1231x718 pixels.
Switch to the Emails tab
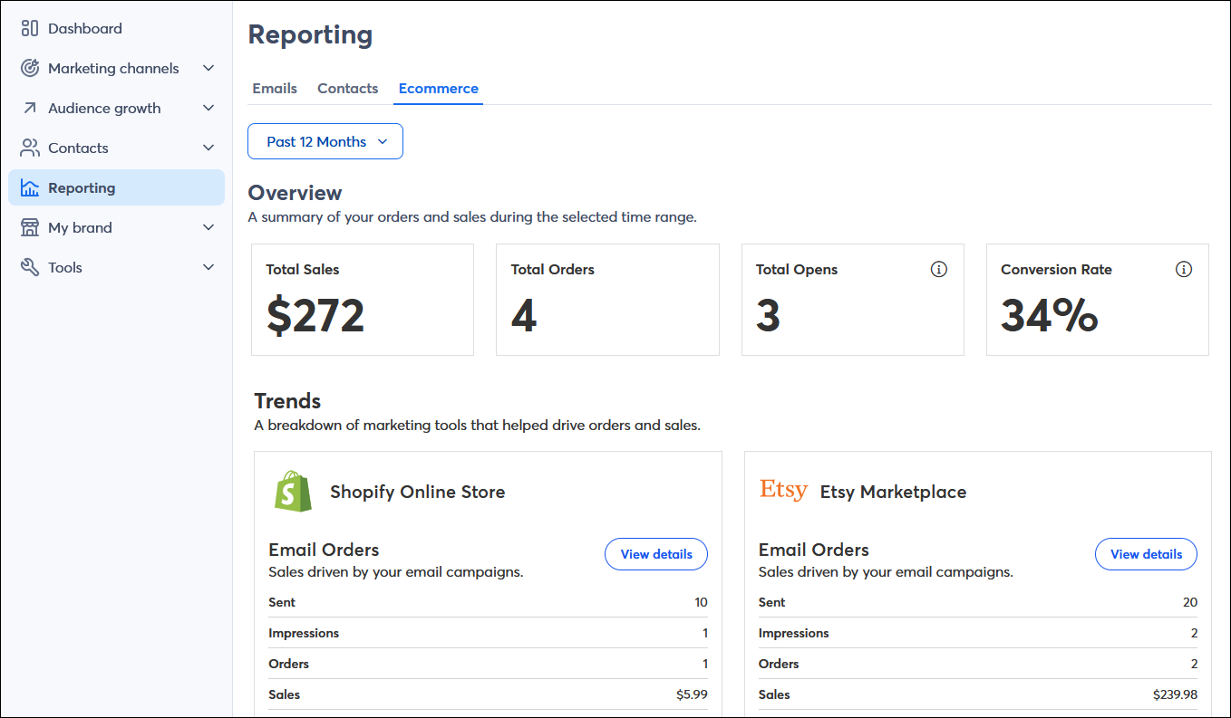tap(275, 88)
